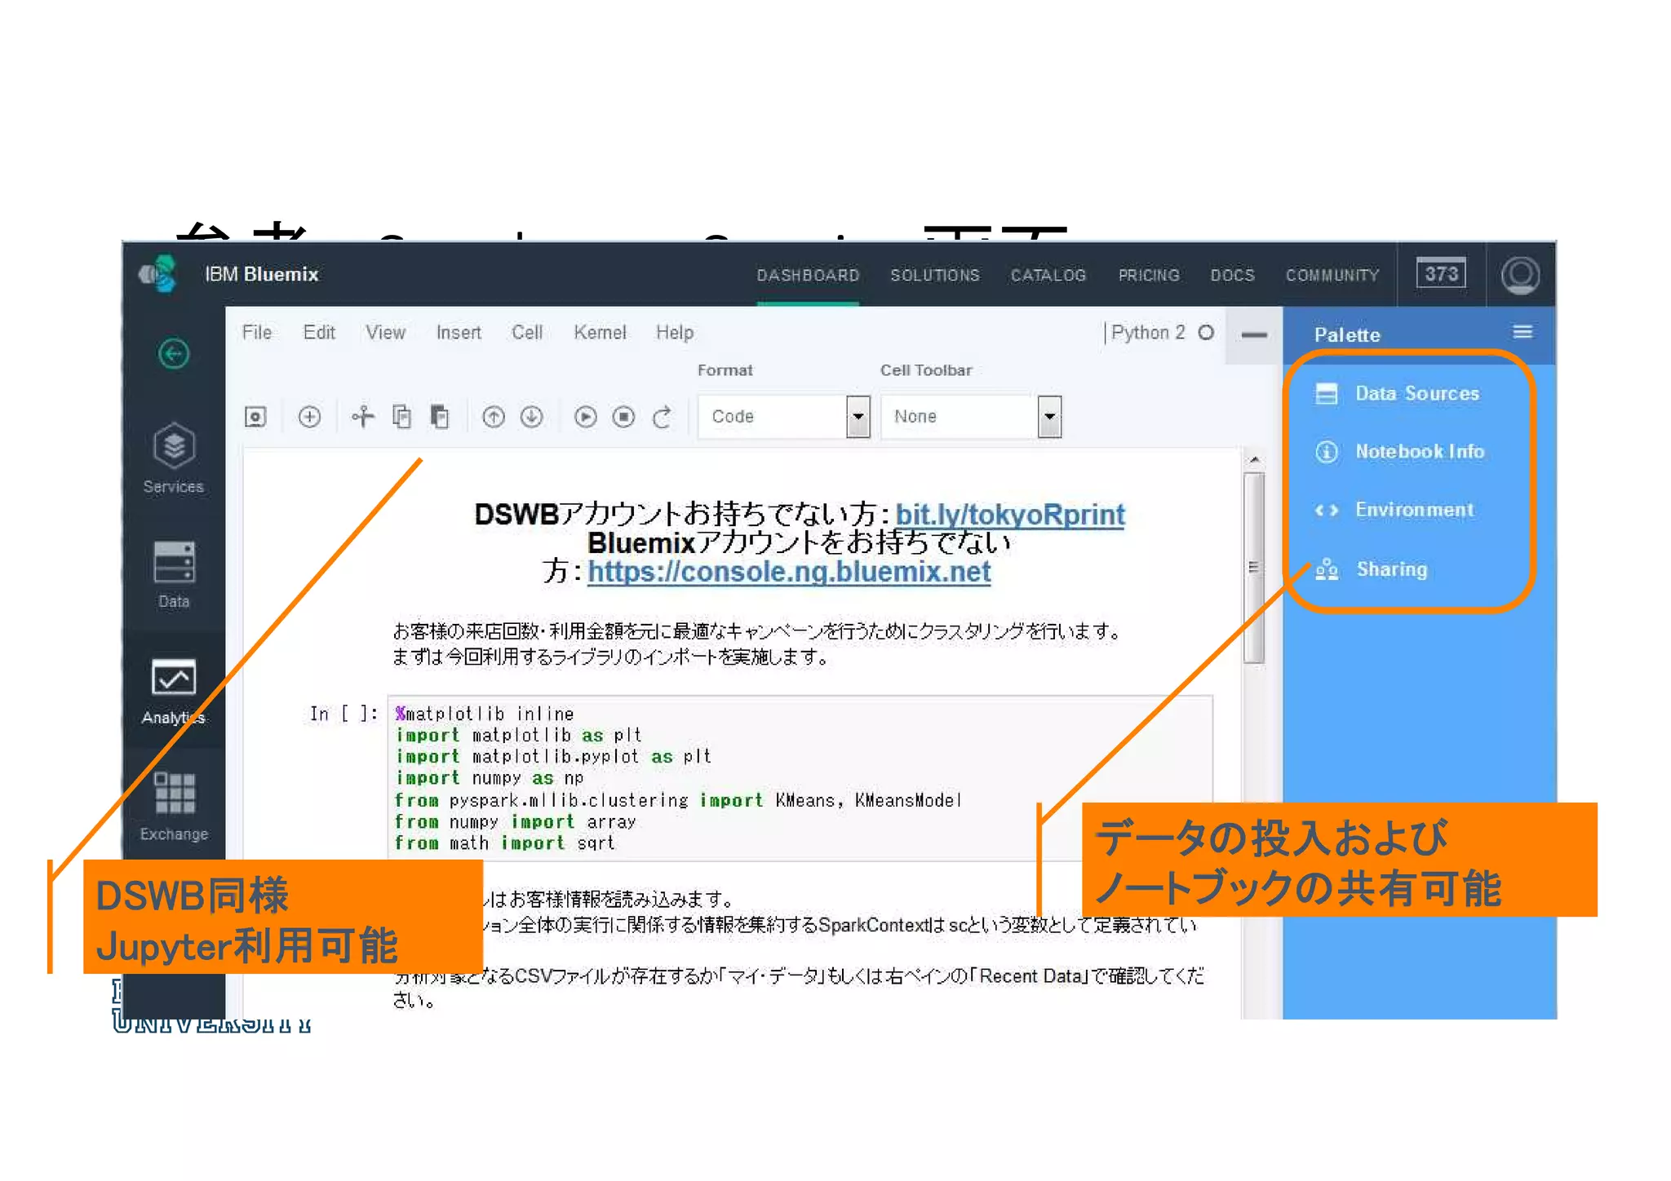Click the Python 2 kernel label

[x=1148, y=333]
